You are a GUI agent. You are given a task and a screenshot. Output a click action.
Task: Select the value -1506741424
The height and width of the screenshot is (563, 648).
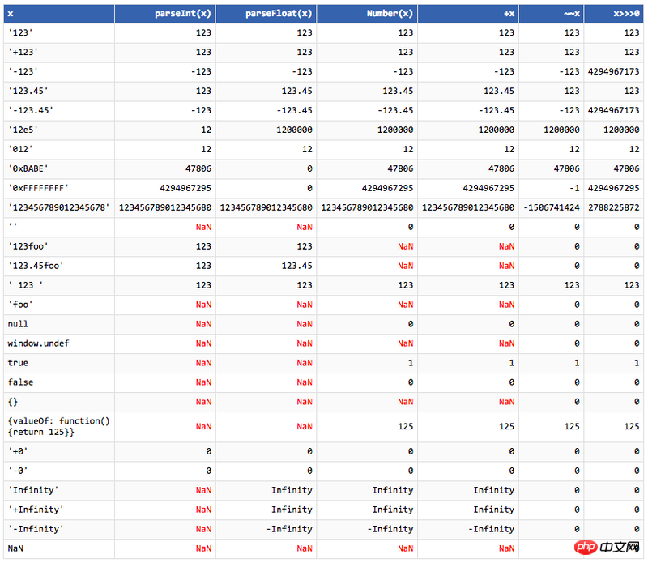(552, 207)
